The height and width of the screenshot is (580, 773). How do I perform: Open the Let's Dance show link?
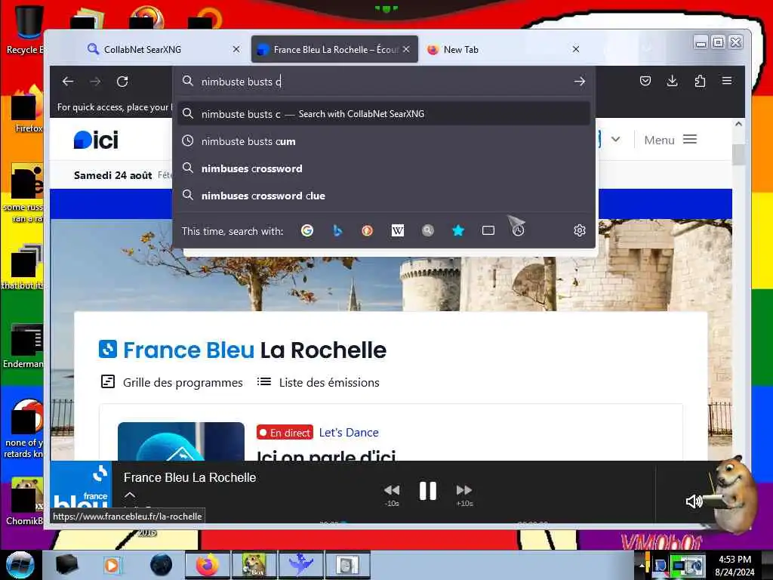click(x=349, y=433)
